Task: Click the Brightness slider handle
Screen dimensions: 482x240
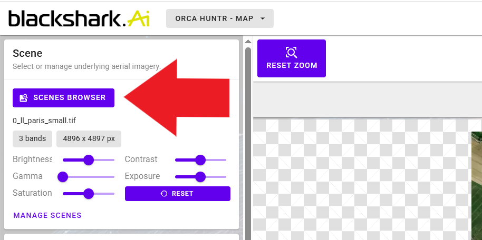Action: point(89,159)
